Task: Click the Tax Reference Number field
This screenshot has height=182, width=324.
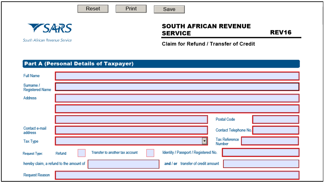Action: 270,141
